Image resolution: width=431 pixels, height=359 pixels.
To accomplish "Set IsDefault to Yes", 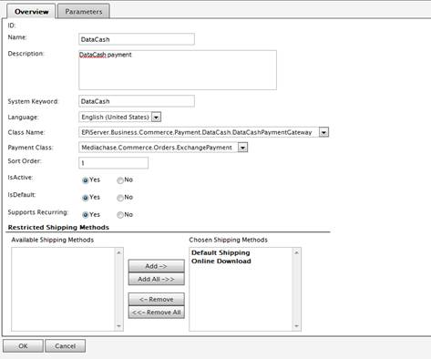I will tap(86, 198).
